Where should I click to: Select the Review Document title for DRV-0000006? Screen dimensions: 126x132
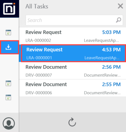point(46,85)
